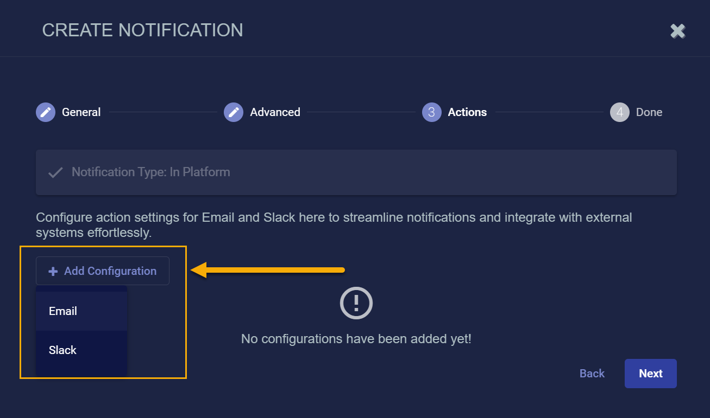The height and width of the screenshot is (418, 710).
Task: Click the Advanced step pencil icon
Action: [234, 112]
